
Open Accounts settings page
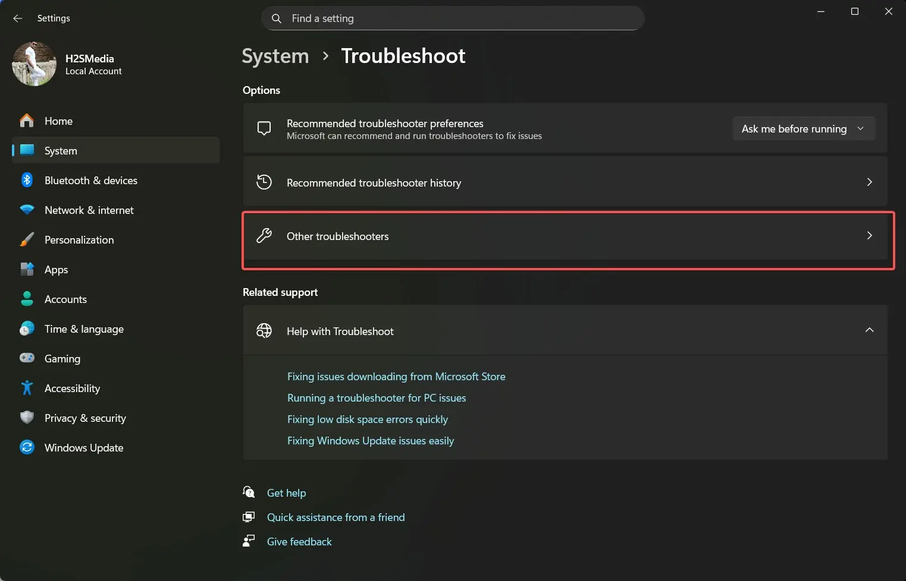[x=116, y=299]
